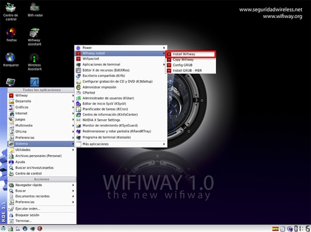Viewport: 311px width, 232px height.
Task: Open Editor X de recursos (EditXRes)
Action: click(x=121, y=70)
